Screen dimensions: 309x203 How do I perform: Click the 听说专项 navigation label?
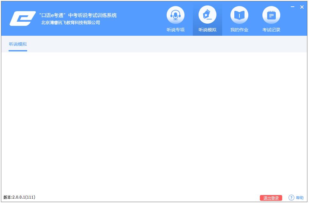tap(176, 30)
